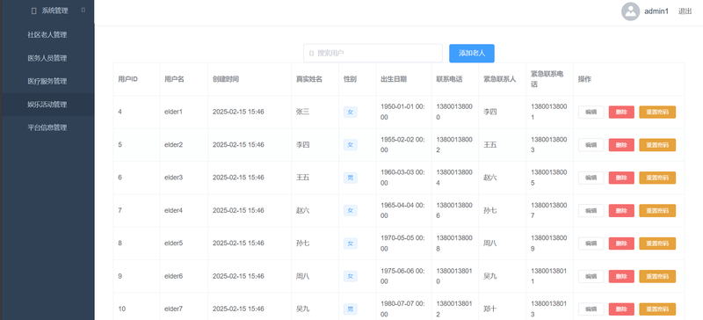Delete the elder6 user

coord(621,276)
